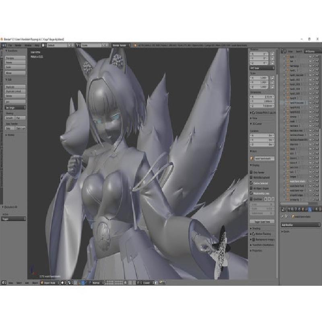
Task: Open the Set Origin dropdown
Action: (x=15, y=107)
